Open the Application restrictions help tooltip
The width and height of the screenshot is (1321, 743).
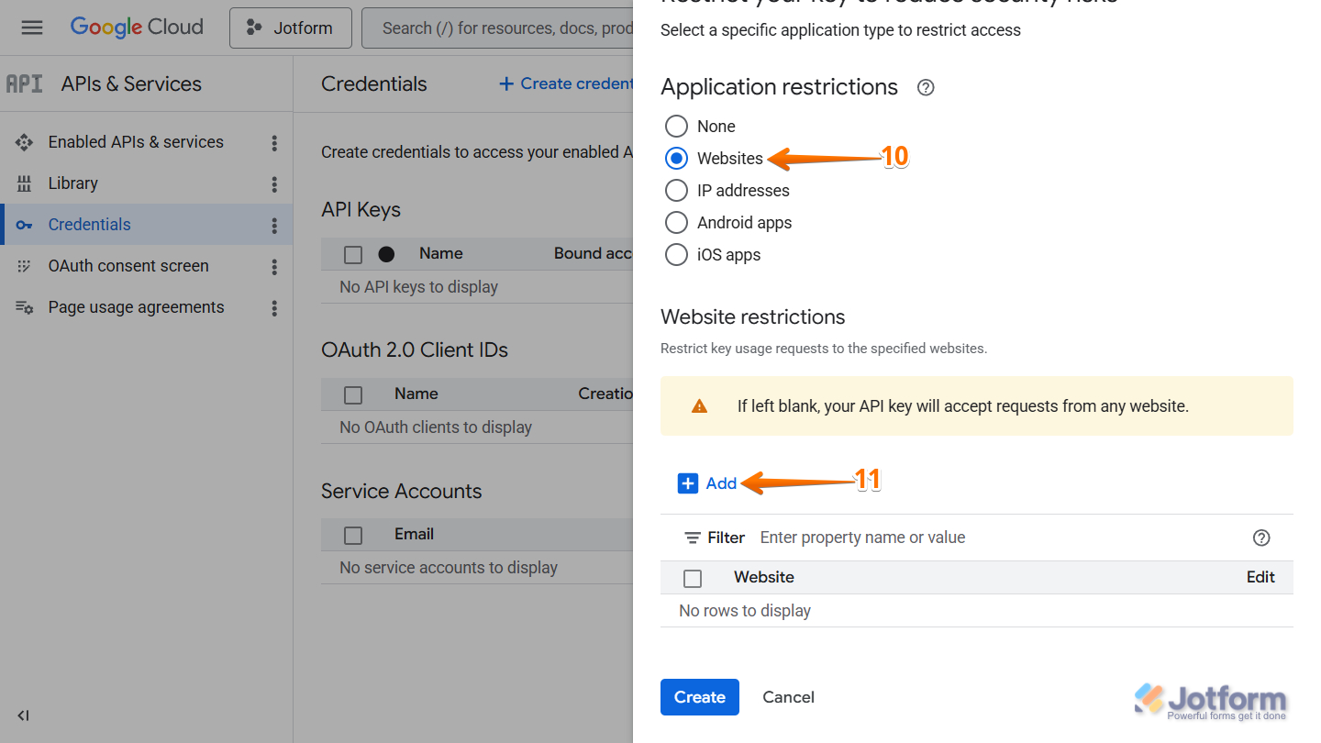925,87
